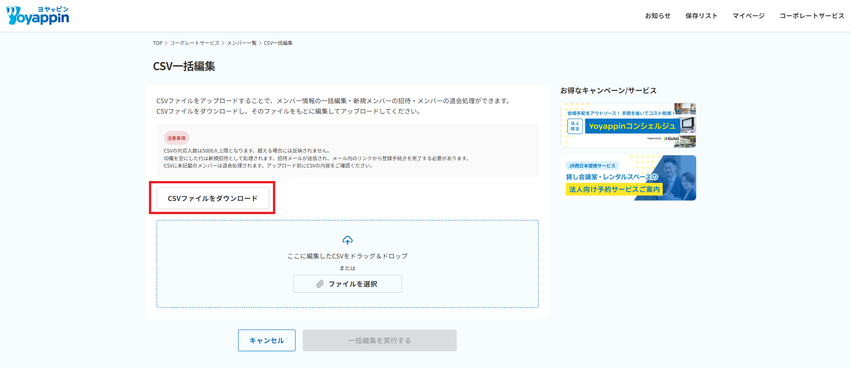Viewport: 851px width, 368px height.
Task: Click the arrow right after TOP breadcrumb
Action: click(166, 43)
